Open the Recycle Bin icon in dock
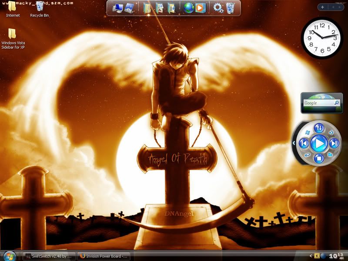 pos(230,8)
